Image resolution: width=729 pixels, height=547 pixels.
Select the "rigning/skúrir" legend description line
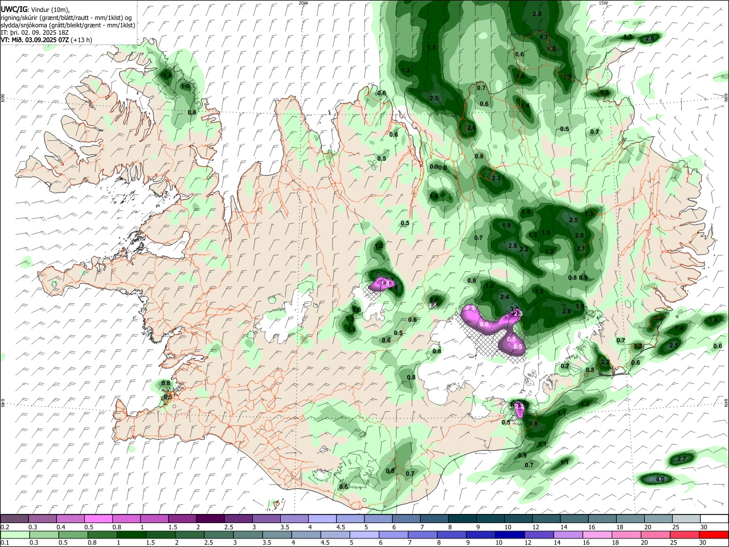[x=67, y=18]
